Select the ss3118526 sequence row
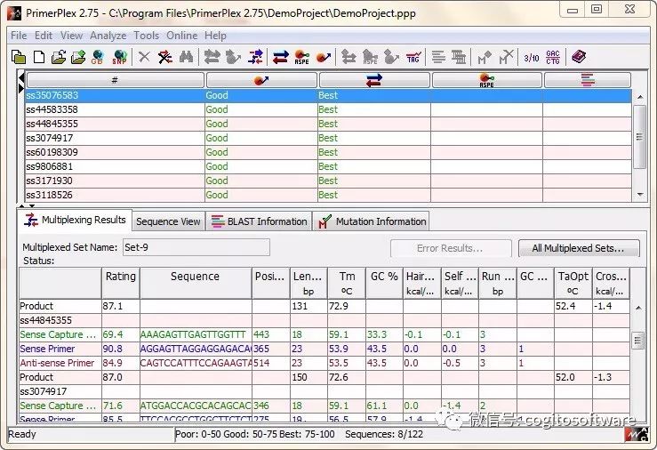This screenshot has height=450, width=657. point(328,196)
